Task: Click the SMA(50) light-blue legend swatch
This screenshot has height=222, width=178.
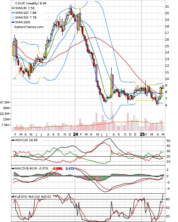Action: (x=13, y=17)
